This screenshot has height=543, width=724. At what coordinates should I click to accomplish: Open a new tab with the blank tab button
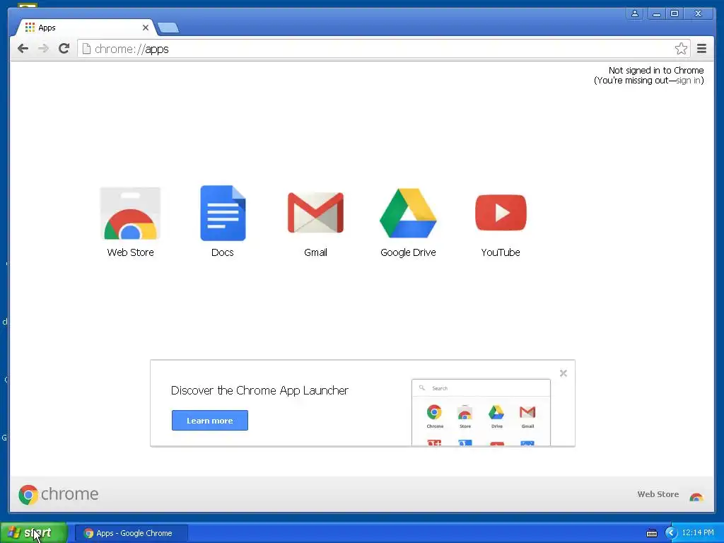[168, 28]
